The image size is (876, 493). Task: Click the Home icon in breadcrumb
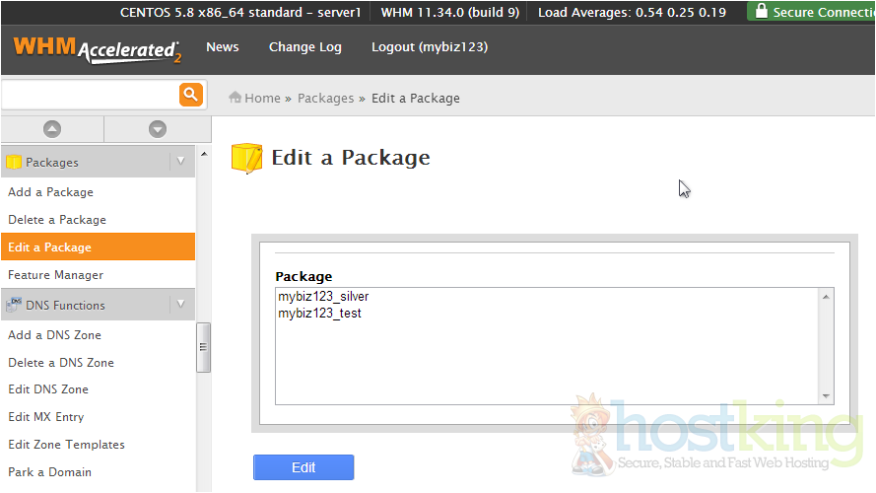236,98
